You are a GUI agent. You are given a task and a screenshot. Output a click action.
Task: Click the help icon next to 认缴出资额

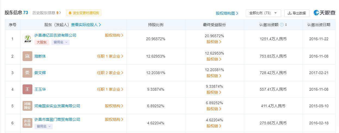pyautogui.click(x=282, y=25)
